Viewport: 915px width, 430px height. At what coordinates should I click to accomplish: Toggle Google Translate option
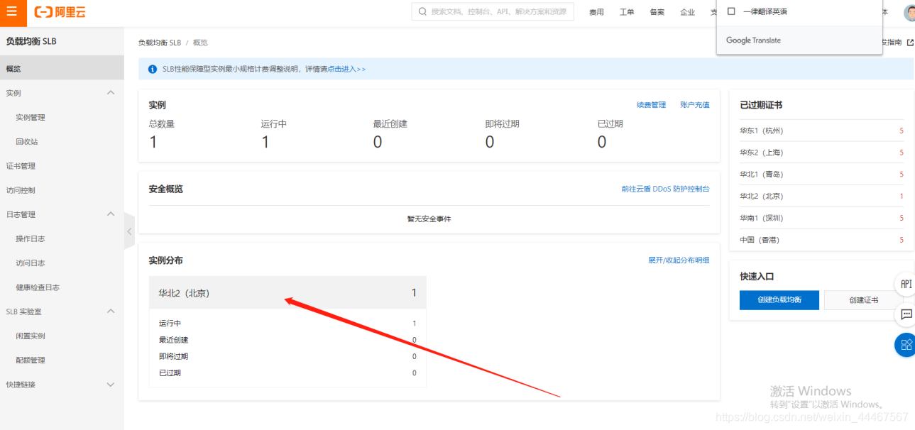click(752, 40)
